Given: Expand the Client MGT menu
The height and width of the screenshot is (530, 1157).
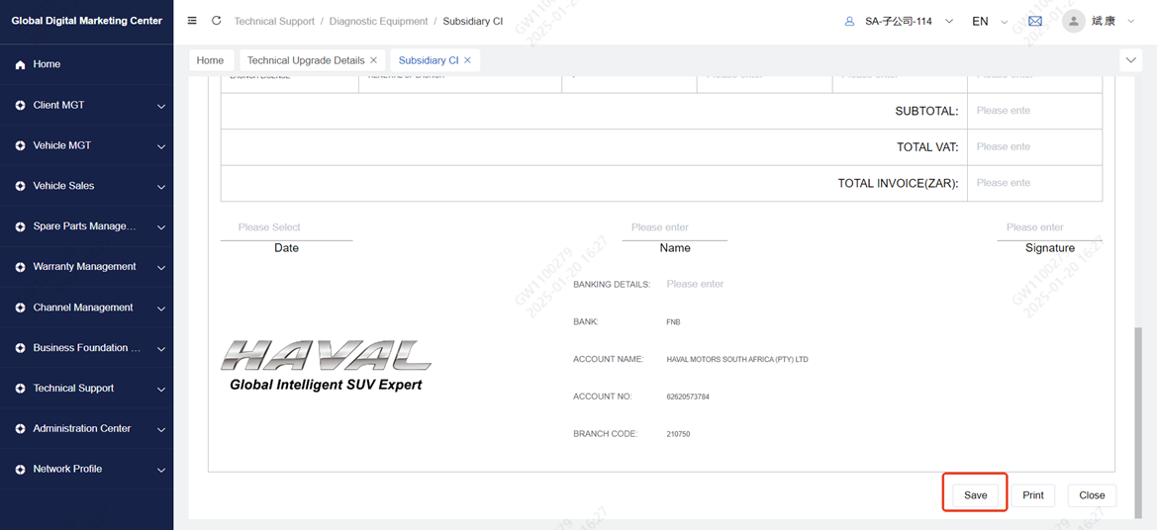Looking at the screenshot, I should (x=86, y=105).
